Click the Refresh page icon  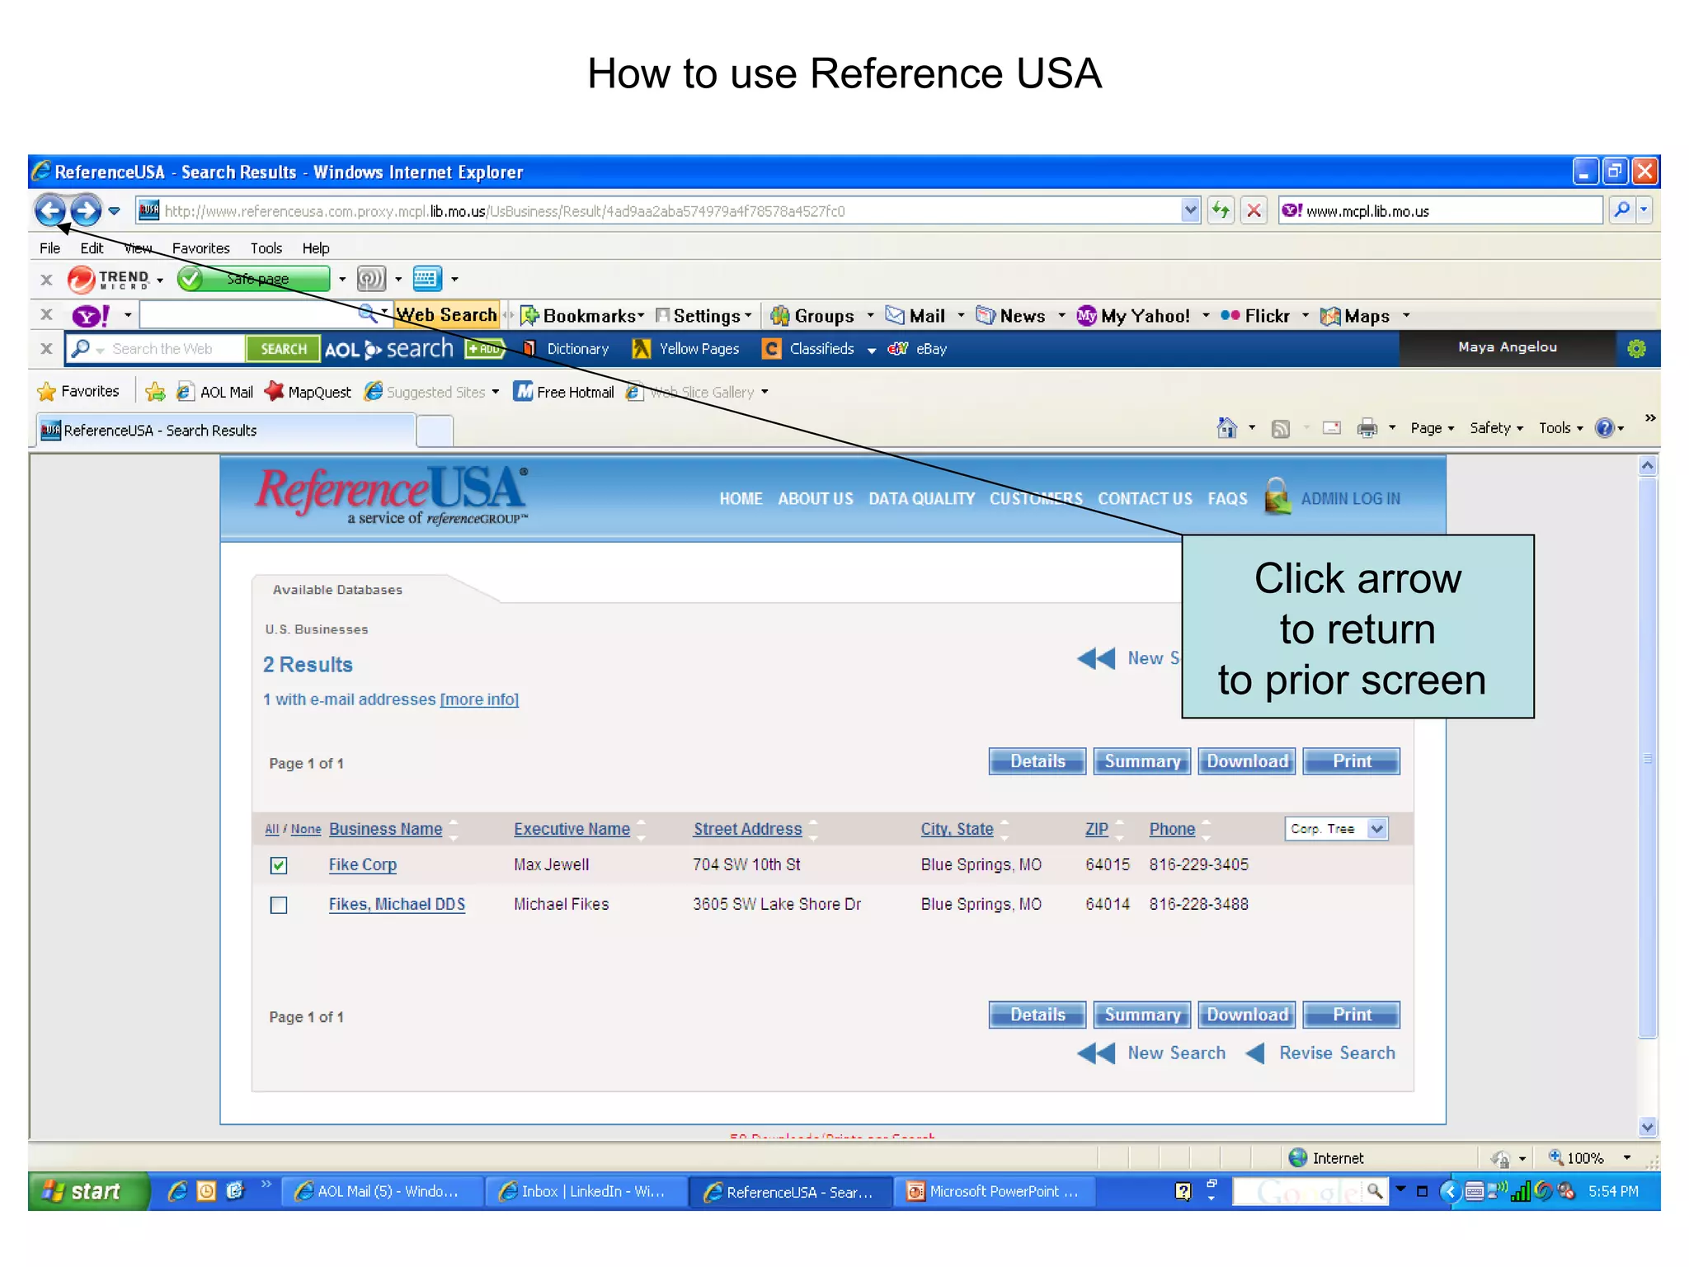[x=1221, y=210]
